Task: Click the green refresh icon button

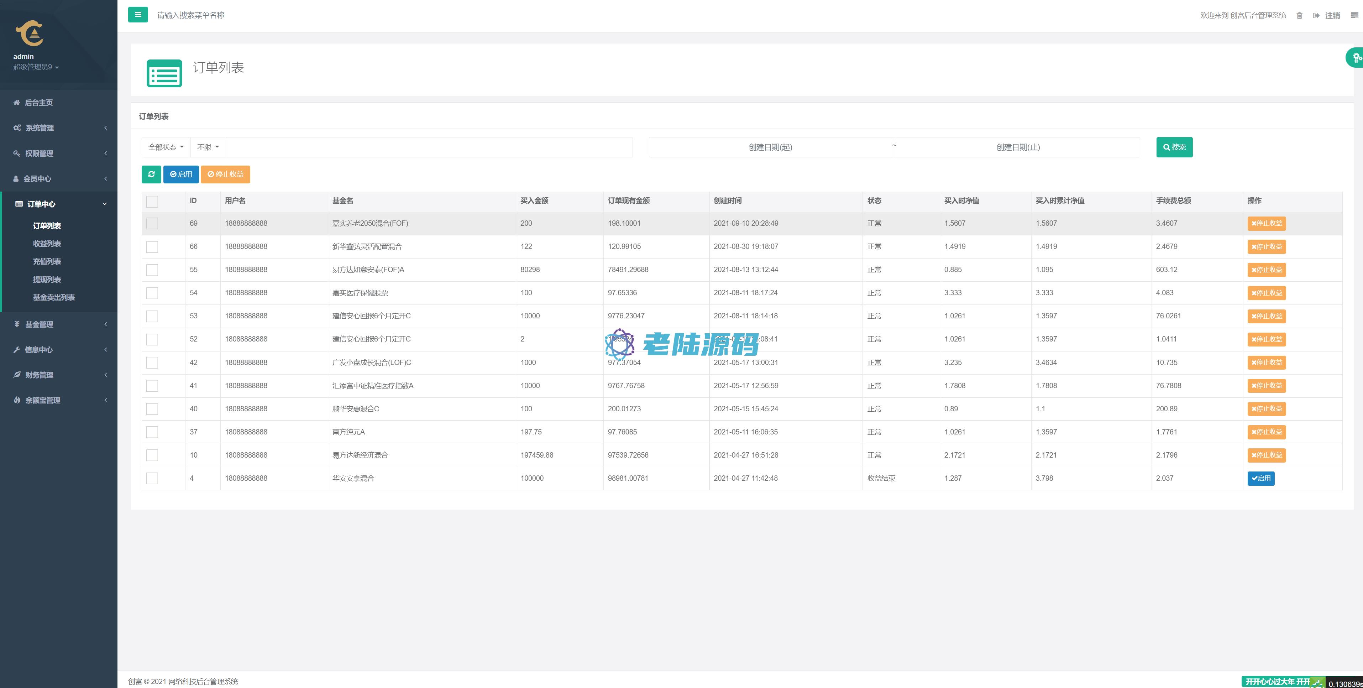Action: pos(151,174)
